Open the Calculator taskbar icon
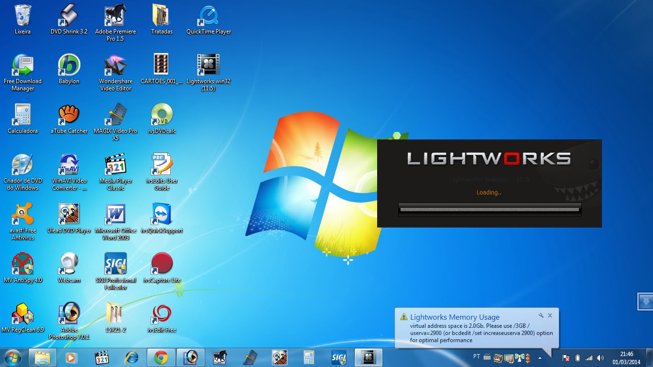653x367 pixels. click(x=309, y=357)
